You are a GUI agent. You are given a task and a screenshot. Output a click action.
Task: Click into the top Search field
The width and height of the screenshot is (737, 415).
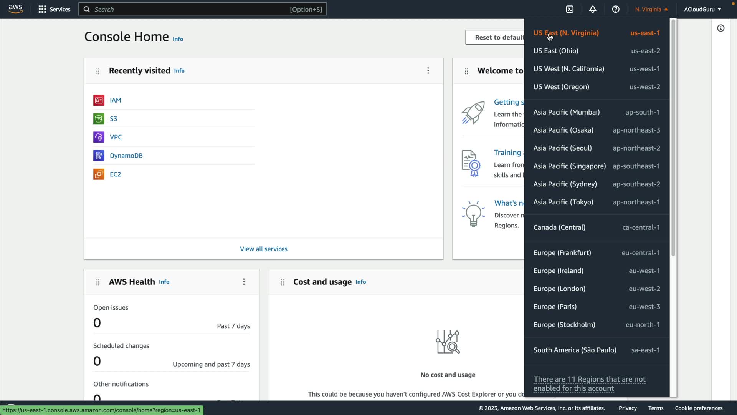pos(192,9)
